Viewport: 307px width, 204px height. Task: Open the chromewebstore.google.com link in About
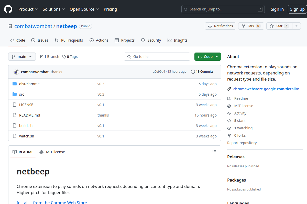268,89
